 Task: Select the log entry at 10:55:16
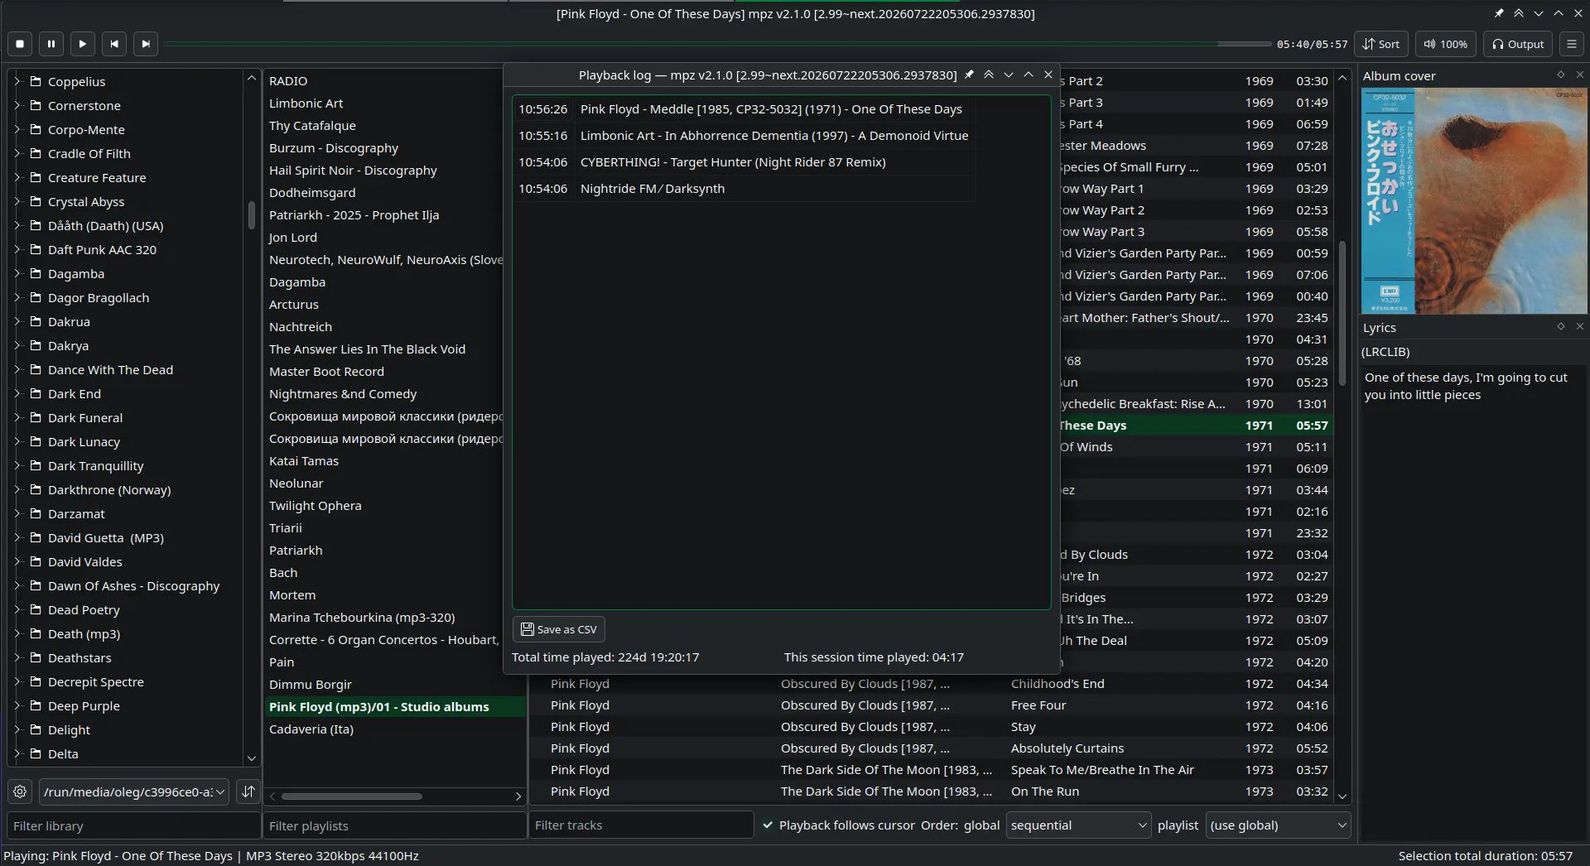(743, 135)
